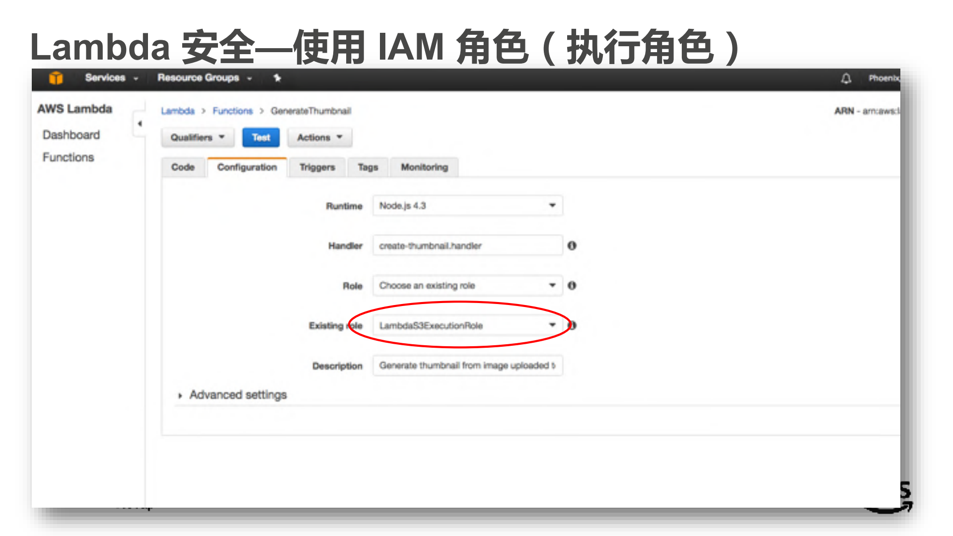Open the info tooltip beside Role
Screen dimensions: 953x536
(572, 286)
